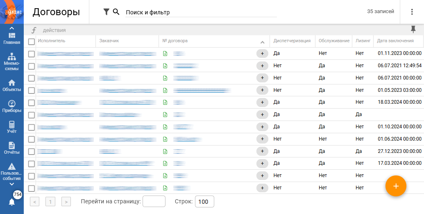Open the three-dot options menu

[412, 11]
